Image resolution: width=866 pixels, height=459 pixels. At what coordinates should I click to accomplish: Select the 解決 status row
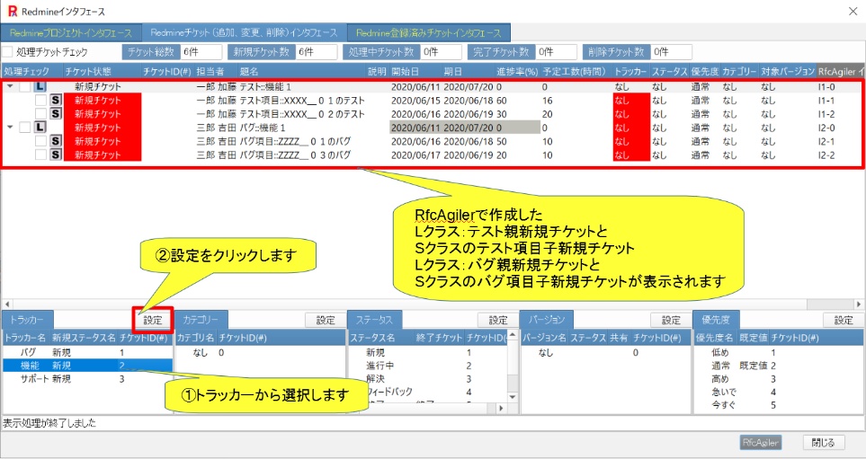pos(428,379)
